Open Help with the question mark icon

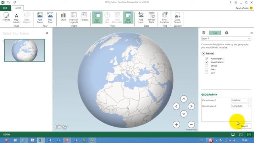(x=231, y=2)
